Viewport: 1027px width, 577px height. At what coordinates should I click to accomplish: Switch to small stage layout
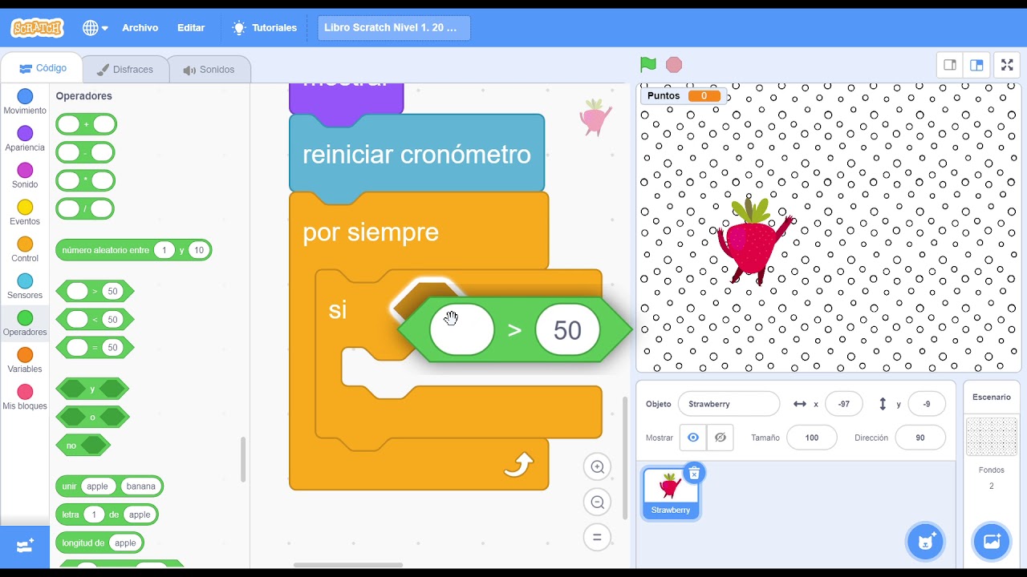tap(950, 65)
